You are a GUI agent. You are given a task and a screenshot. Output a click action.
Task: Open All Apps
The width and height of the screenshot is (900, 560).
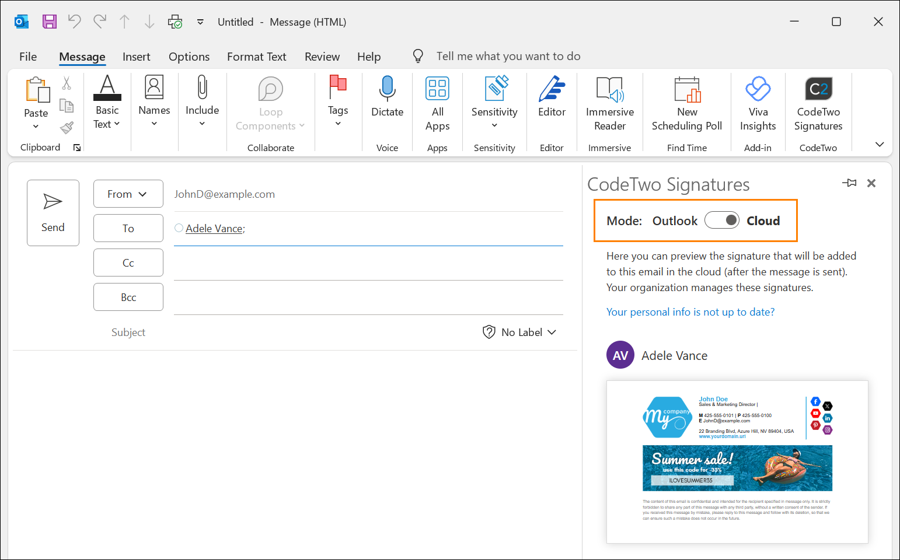point(437,104)
